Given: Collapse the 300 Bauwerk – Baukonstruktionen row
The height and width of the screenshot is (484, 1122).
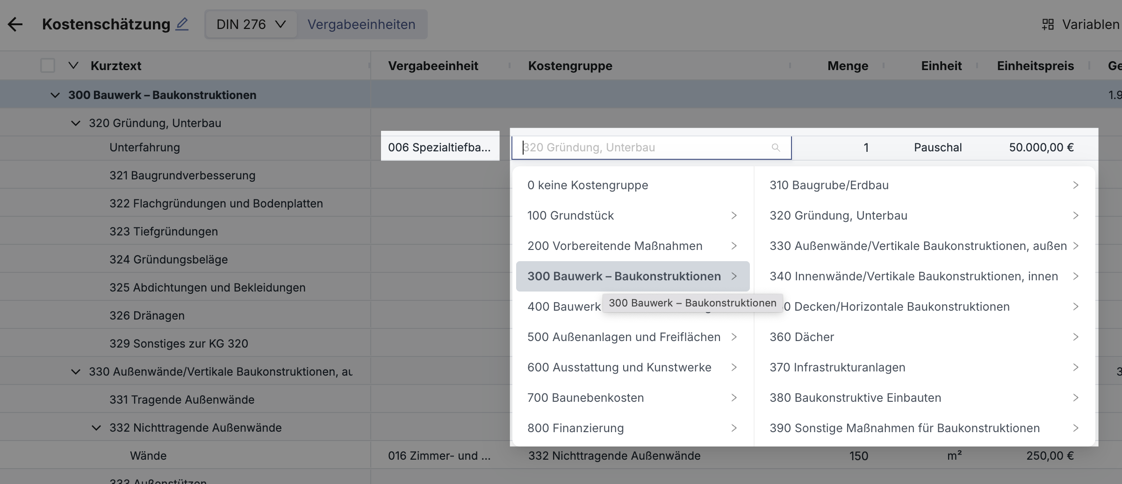Looking at the screenshot, I should point(55,95).
